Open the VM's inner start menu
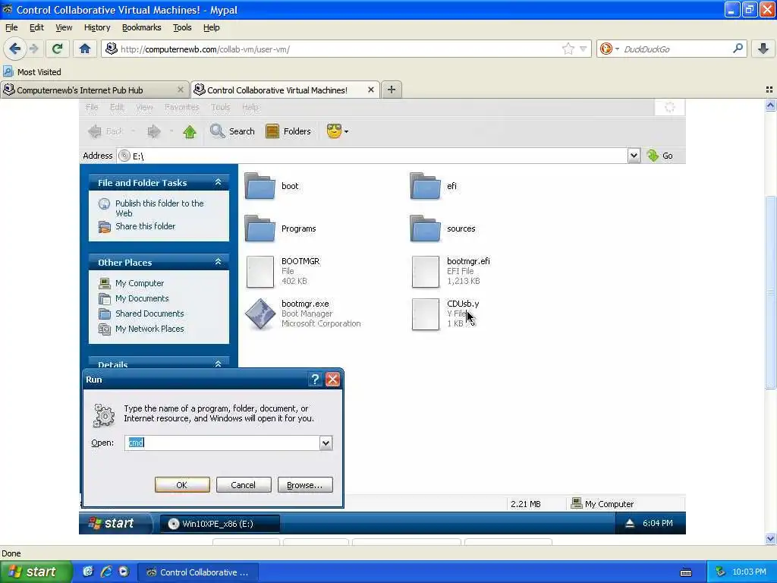777x583 pixels. tap(115, 524)
